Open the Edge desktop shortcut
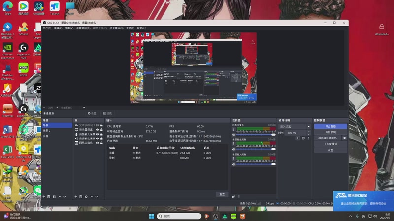Screen dimensions: 394x221 pos(8,8)
